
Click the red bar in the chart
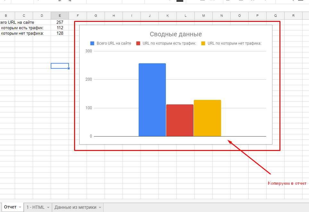click(x=180, y=120)
